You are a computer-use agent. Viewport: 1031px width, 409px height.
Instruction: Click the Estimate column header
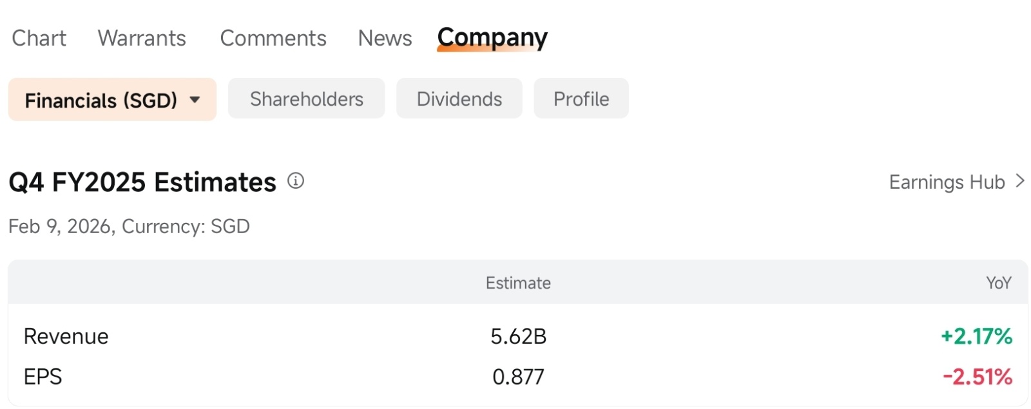[x=518, y=283]
